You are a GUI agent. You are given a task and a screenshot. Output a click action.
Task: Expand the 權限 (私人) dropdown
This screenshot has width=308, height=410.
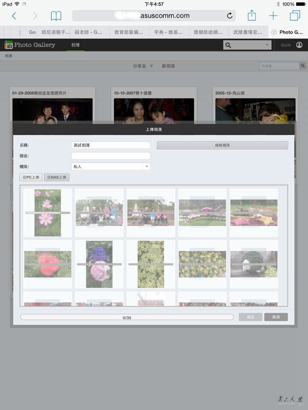(x=147, y=166)
